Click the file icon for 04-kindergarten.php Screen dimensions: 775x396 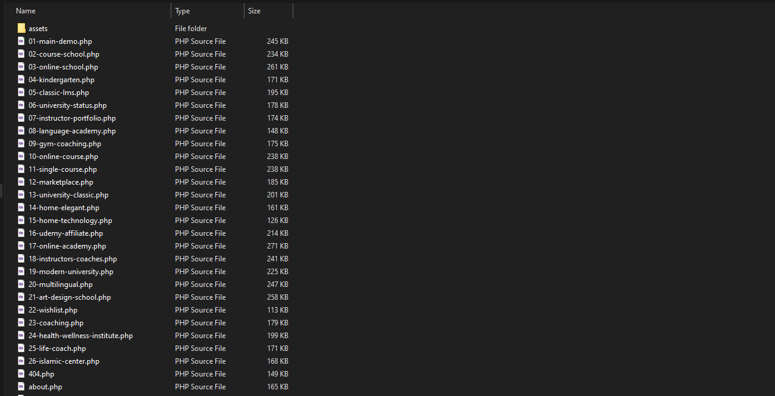point(21,80)
